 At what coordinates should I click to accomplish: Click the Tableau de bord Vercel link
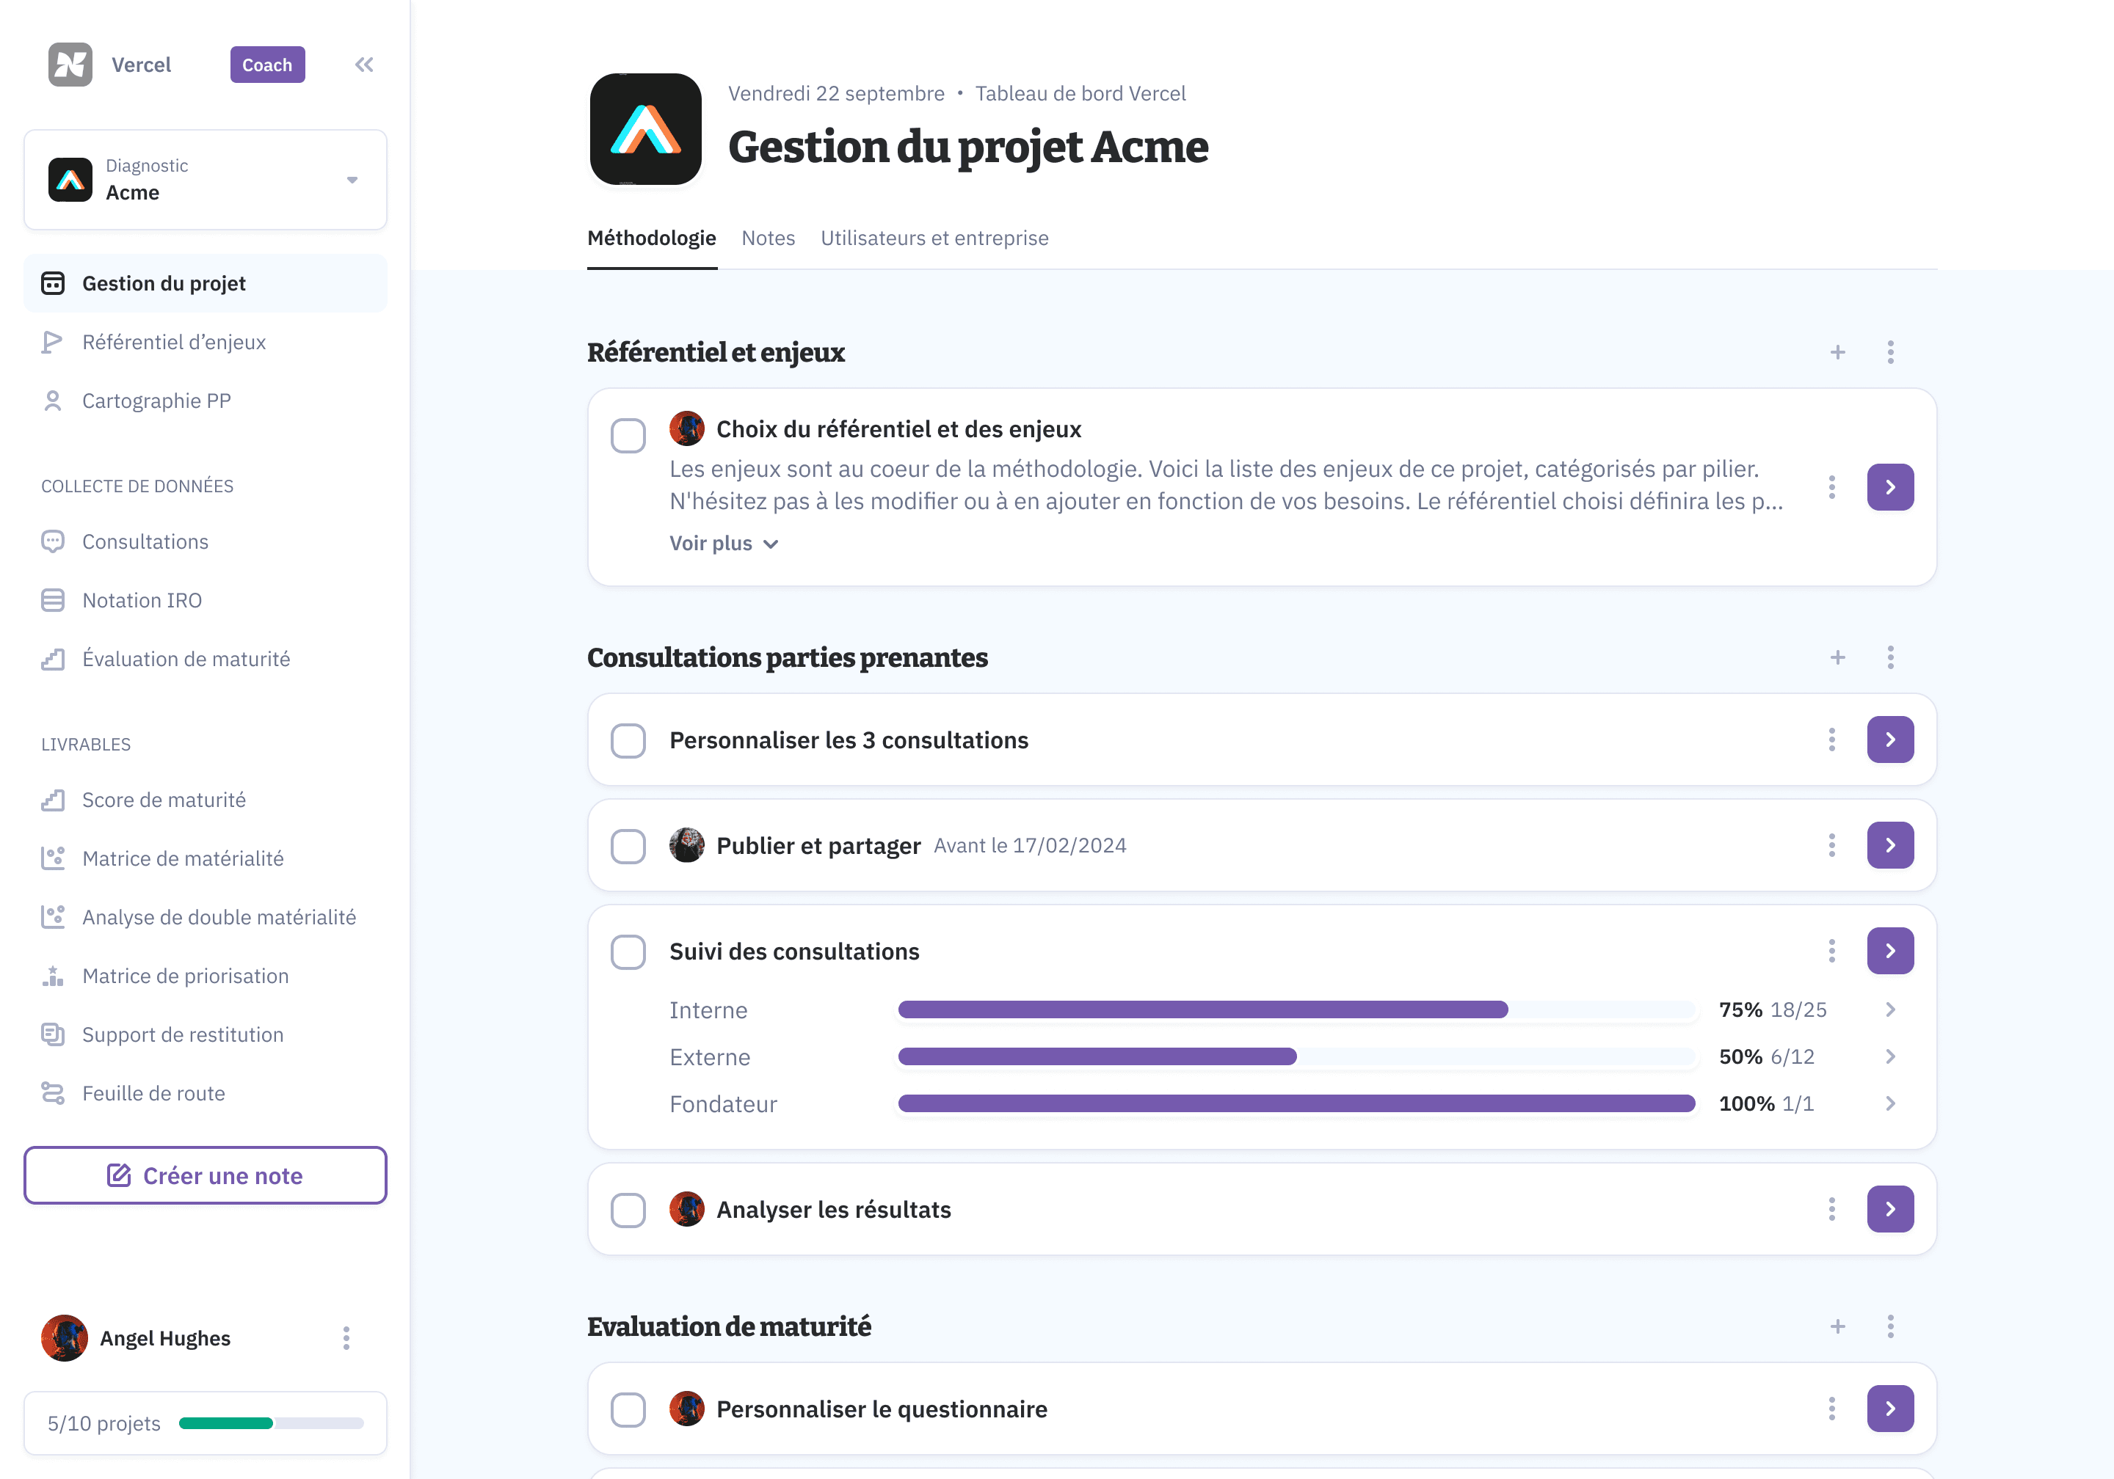tap(1080, 94)
